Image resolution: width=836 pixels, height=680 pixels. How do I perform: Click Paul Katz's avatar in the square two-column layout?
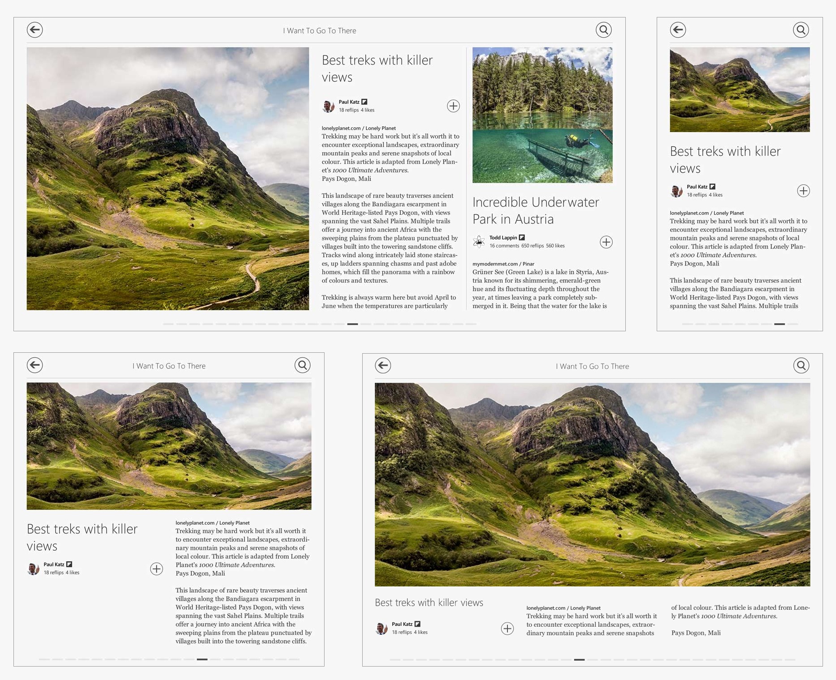33,569
